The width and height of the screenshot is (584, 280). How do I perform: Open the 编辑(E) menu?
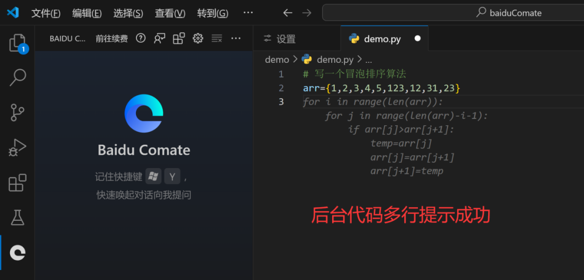[x=87, y=13]
